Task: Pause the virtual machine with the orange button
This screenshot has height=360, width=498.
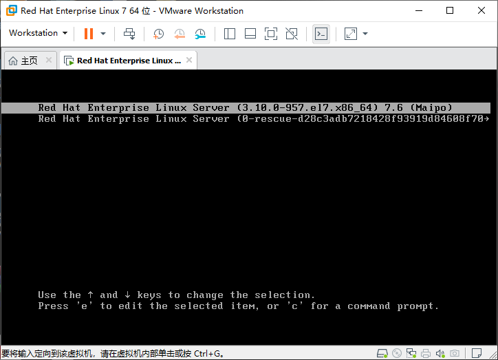Action: (89, 33)
